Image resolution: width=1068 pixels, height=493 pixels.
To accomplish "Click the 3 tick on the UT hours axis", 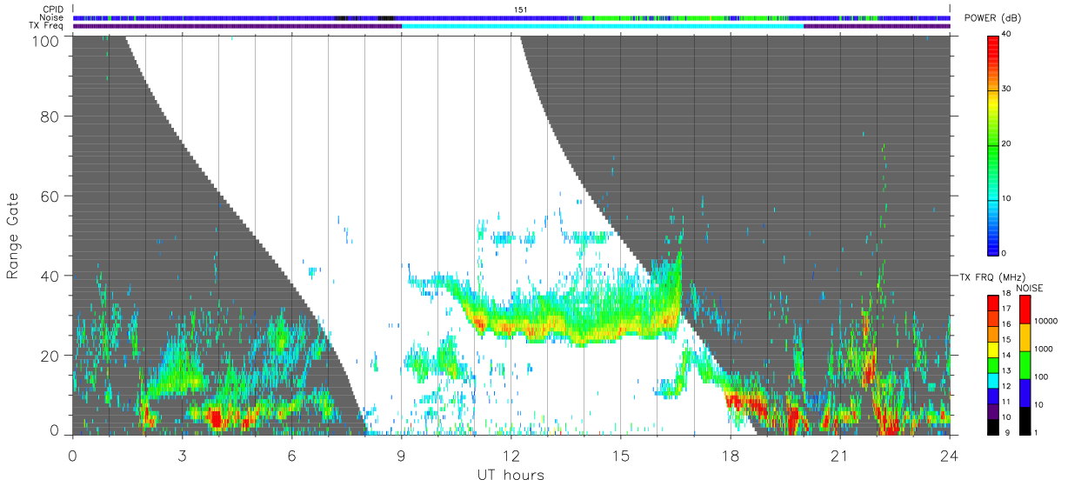I will click(182, 455).
